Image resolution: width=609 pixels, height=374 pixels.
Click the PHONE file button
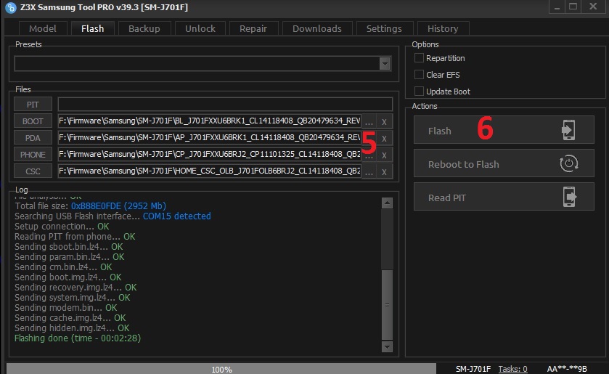point(33,155)
